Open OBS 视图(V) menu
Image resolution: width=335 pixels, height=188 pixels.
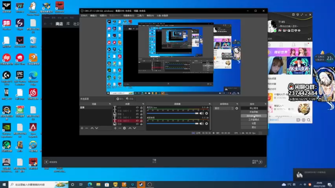click(103, 16)
